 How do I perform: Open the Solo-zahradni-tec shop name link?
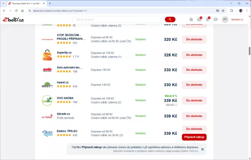point(70,67)
